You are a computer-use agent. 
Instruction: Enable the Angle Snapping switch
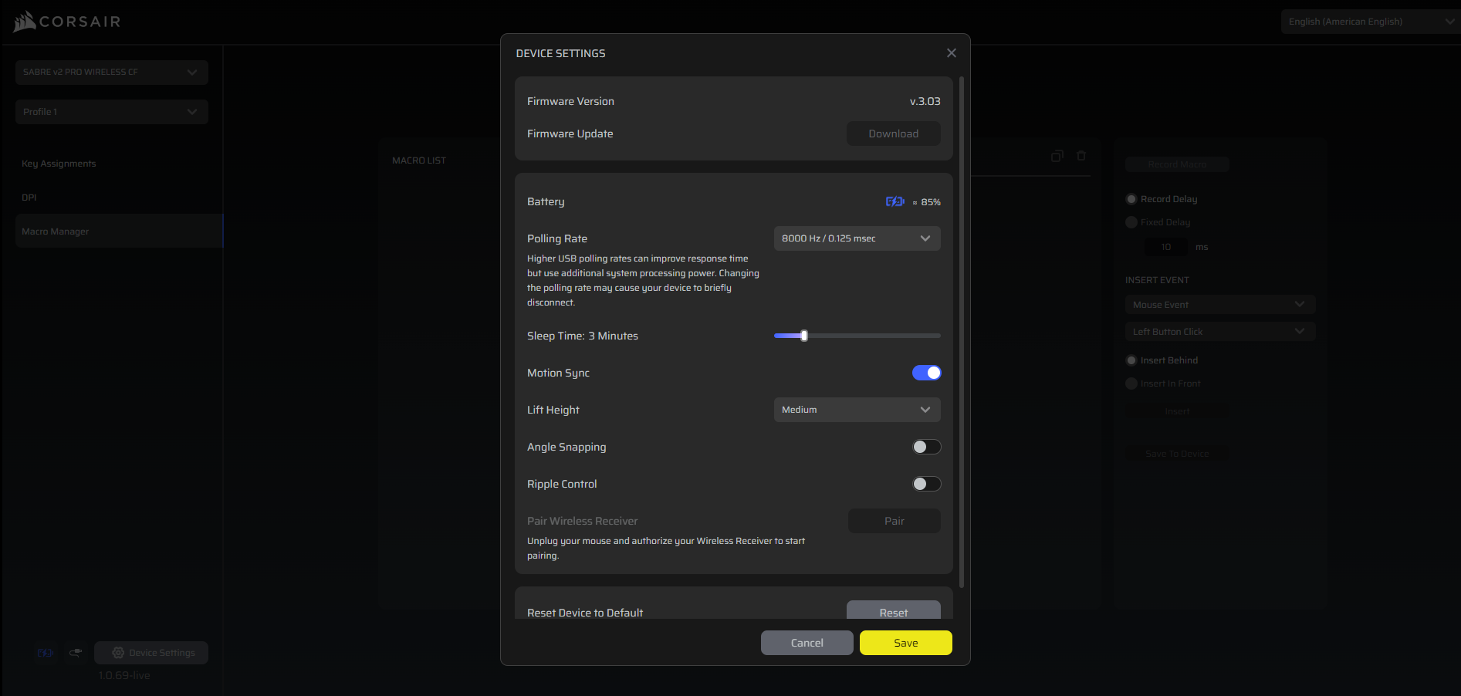click(x=926, y=447)
